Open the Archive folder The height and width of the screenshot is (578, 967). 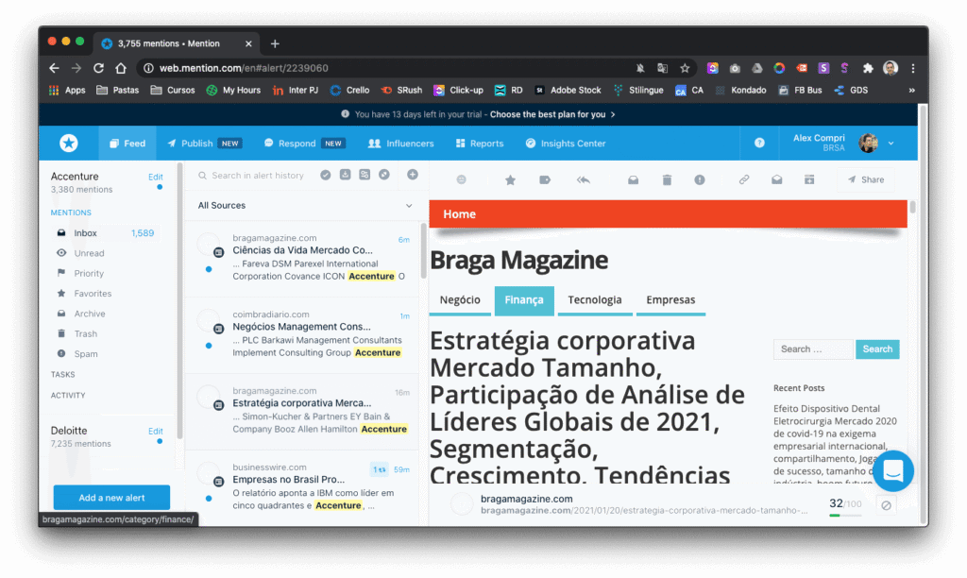tap(89, 314)
